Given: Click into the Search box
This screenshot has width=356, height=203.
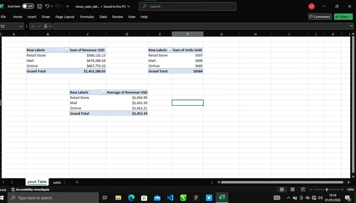Looking at the screenshot, I should 187,6.
